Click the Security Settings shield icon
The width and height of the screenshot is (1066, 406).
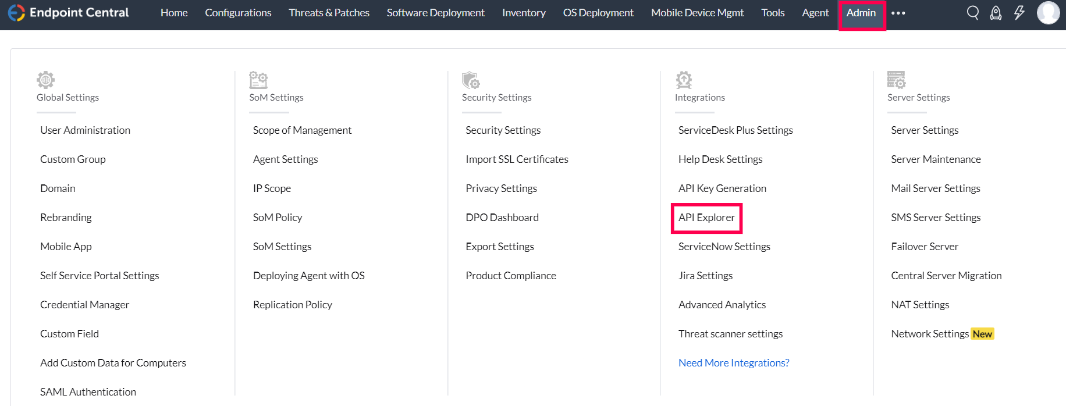pyautogui.click(x=471, y=80)
